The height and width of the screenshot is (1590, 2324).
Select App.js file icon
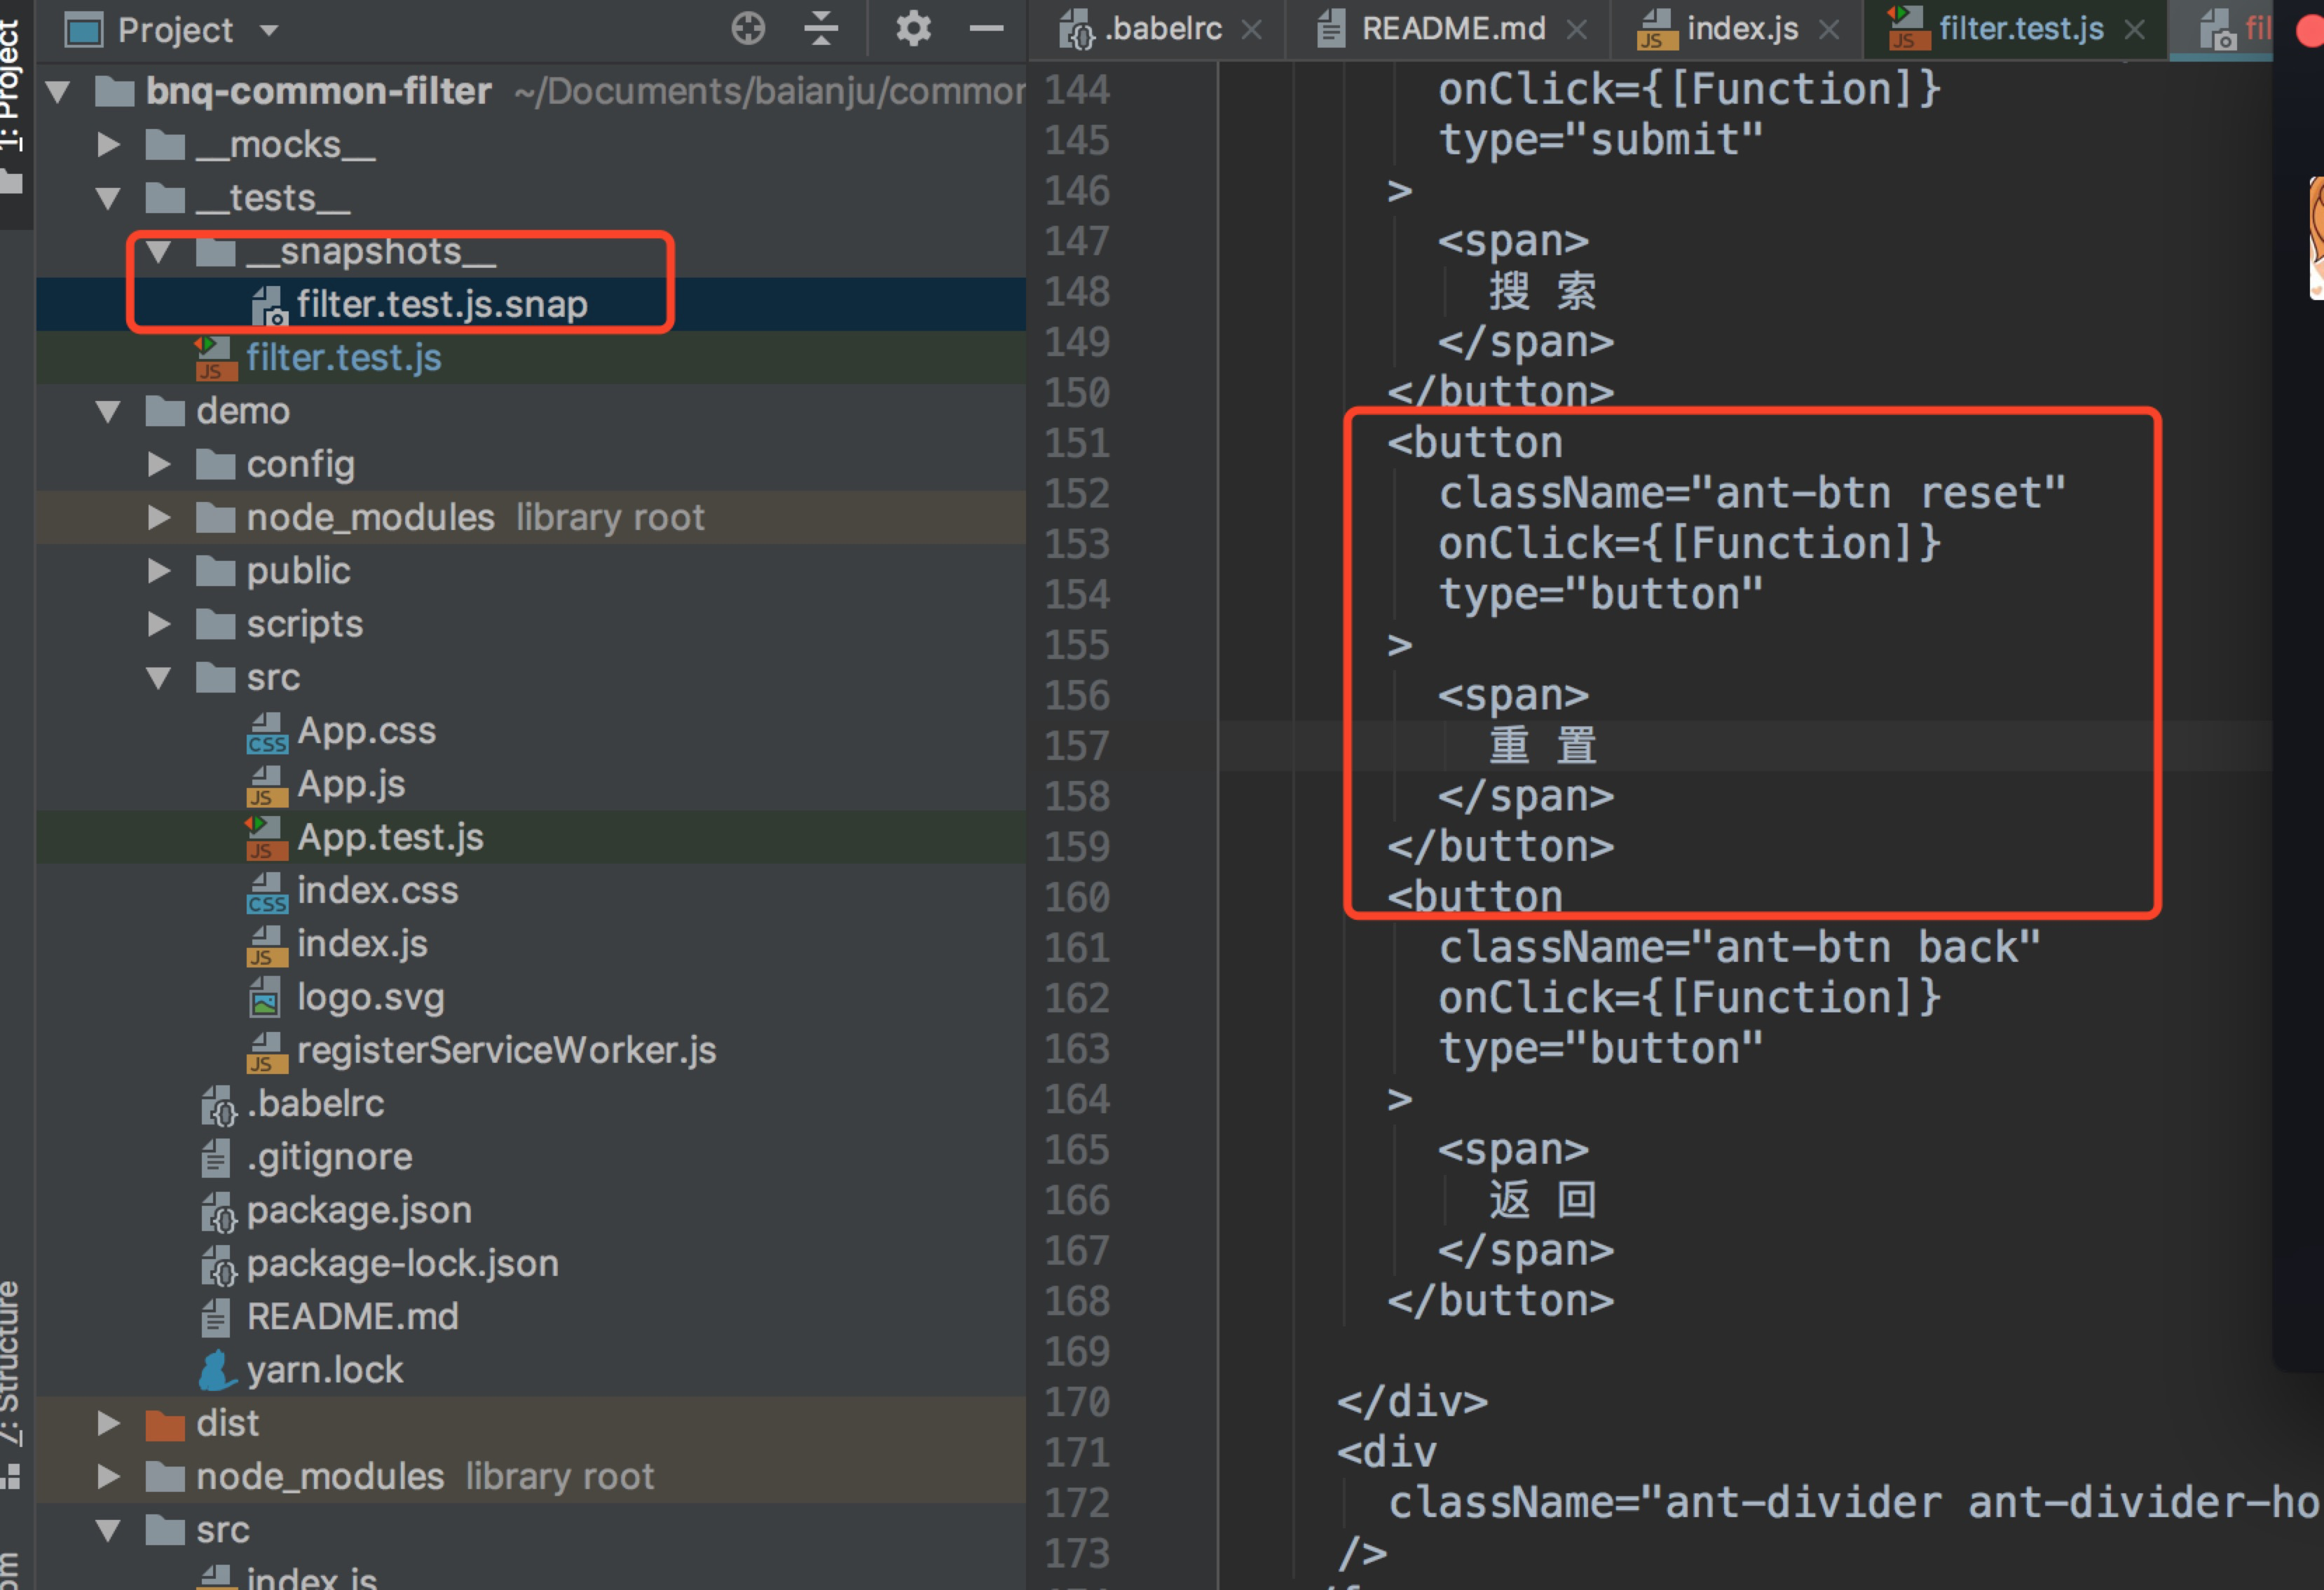pos(267,785)
